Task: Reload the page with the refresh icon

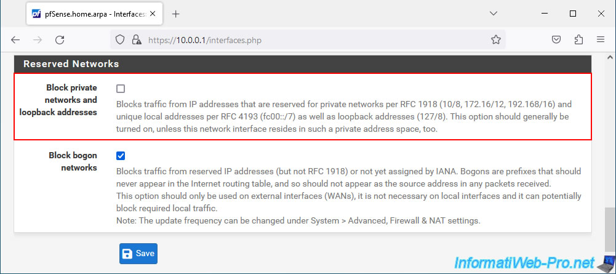Action: (x=60, y=39)
